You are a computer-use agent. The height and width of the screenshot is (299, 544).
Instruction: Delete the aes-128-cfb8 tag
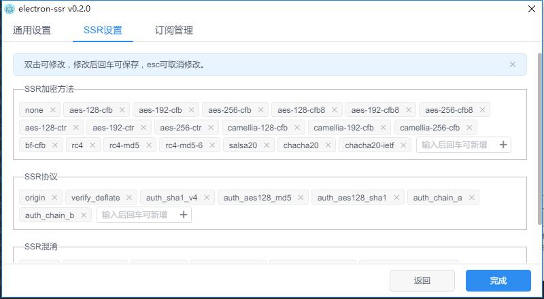coord(335,109)
